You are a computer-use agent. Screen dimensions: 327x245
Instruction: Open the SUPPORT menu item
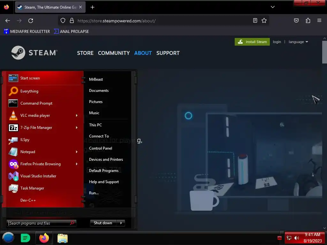(x=168, y=53)
